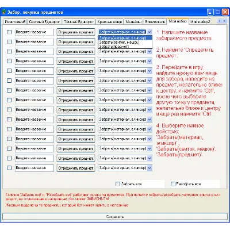Enable the Разобрать всё checkbox
The width and height of the screenshot is (230, 230).
pos(173,184)
